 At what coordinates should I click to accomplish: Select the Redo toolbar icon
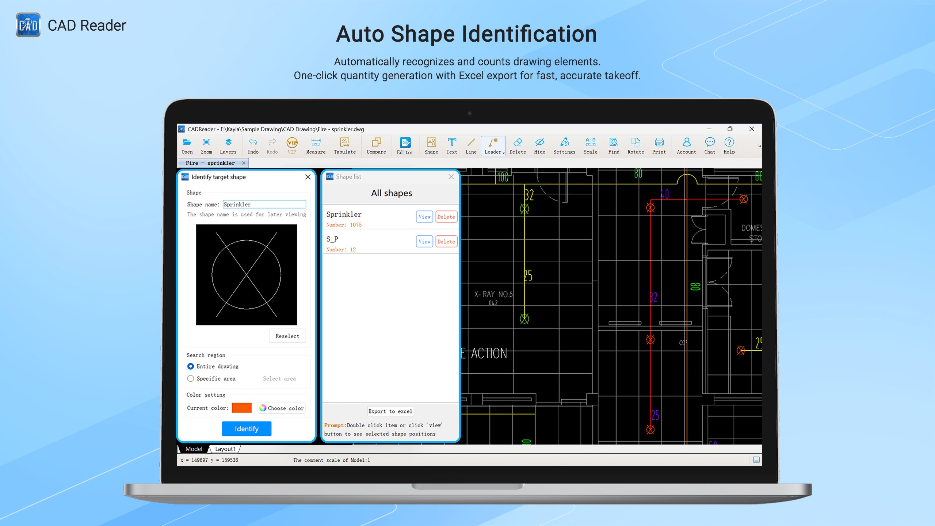point(272,146)
